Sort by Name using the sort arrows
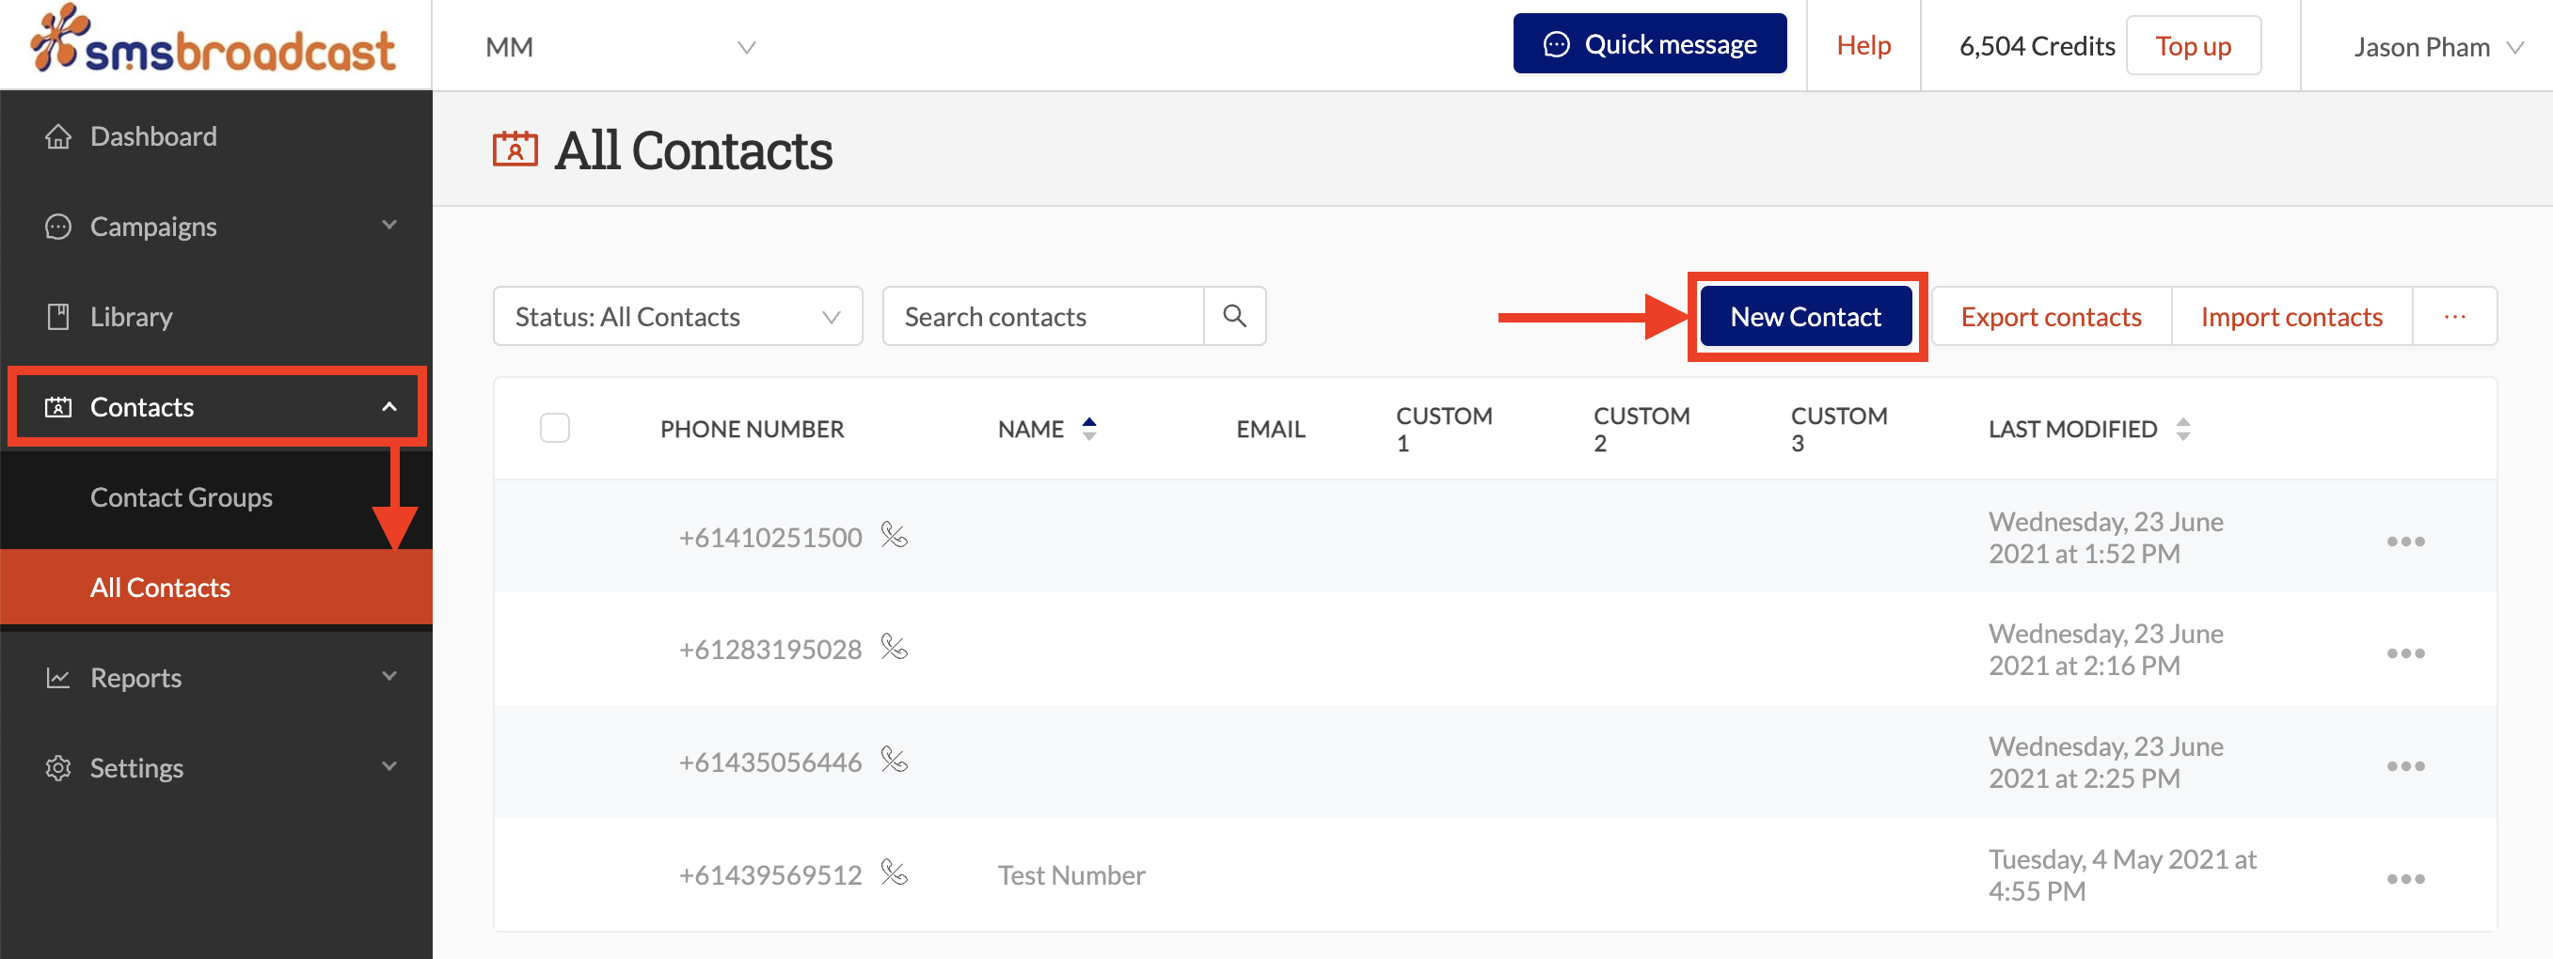Image resolution: width=2553 pixels, height=959 pixels. pyautogui.click(x=1089, y=429)
